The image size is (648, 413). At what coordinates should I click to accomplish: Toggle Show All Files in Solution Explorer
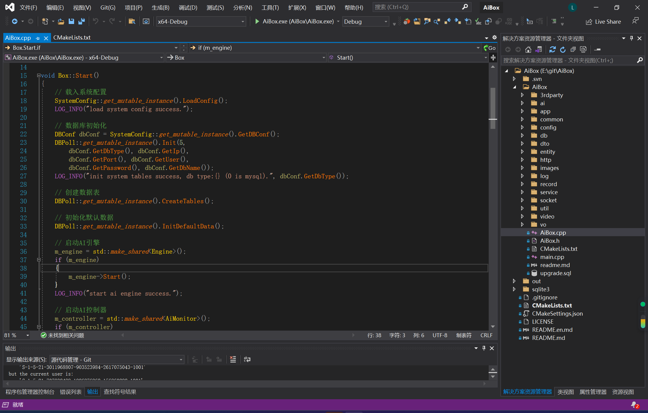(583, 49)
